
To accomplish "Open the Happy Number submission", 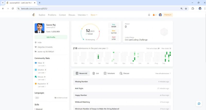I will [x=122, y=95].
